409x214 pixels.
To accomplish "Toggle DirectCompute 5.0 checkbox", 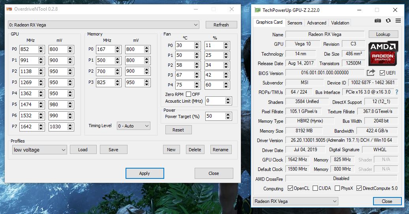I will pyautogui.click(x=359, y=188).
